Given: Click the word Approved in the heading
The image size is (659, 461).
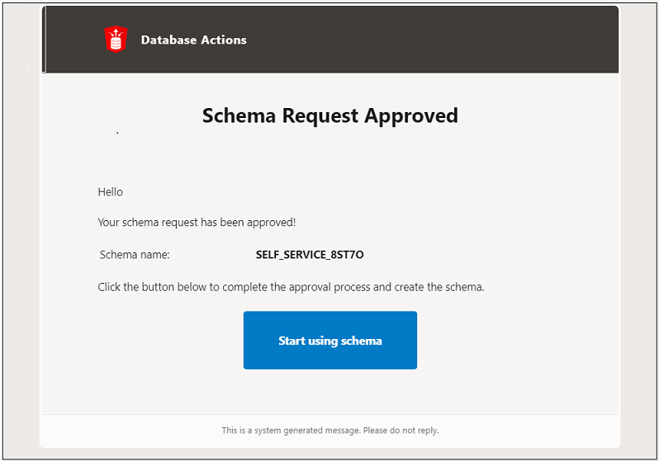Looking at the screenshot, I should pyautogui.click(x=411, y=116).
